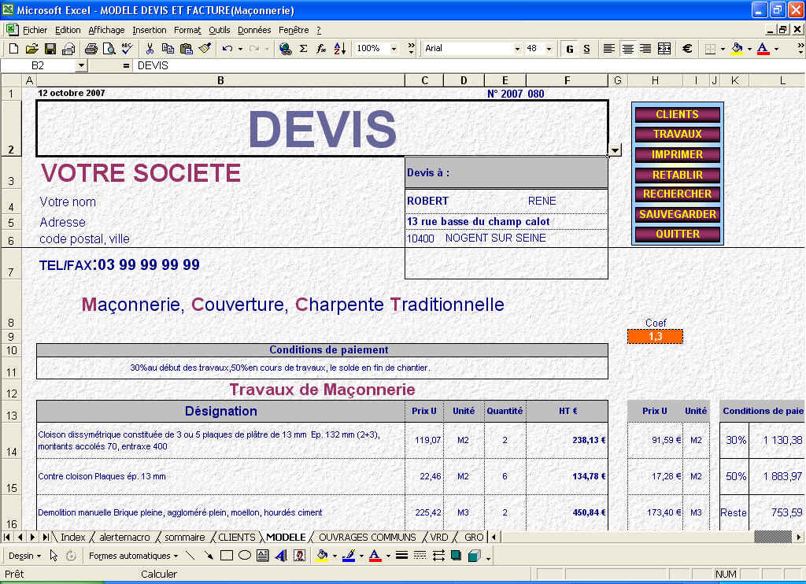Screen dimensions: 806x584
Task: Run the spelling checker
Action: coord(126,48)
